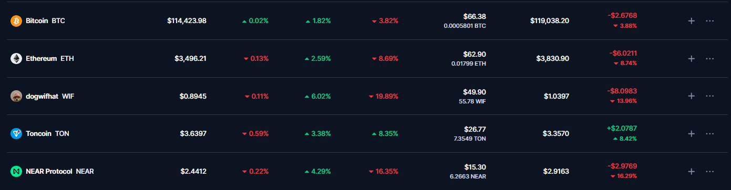Screen dimensions: 731x190
Task: Add a transaction with Bitcoin plus icon
Action: [x=692, y=21]
